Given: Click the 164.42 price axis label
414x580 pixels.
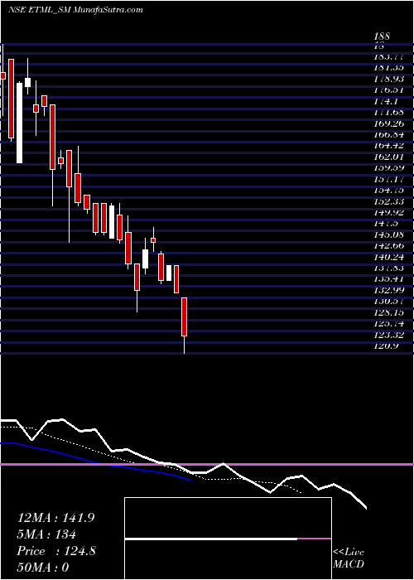Looking at the screenshot, I should (x=388, y=145).
